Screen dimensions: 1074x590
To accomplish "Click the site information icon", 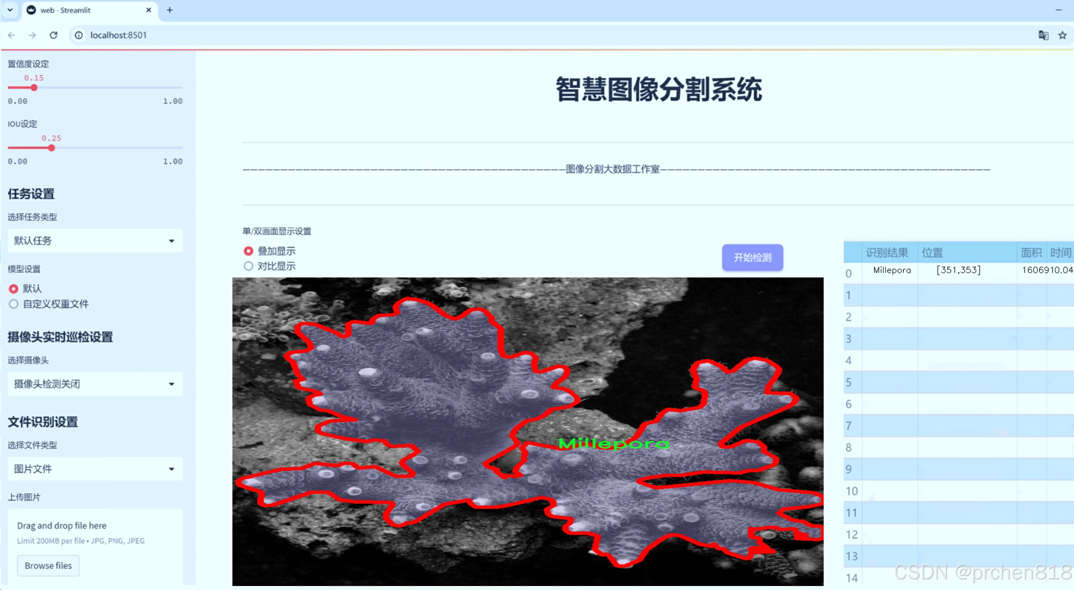I will tap(79, 35).
